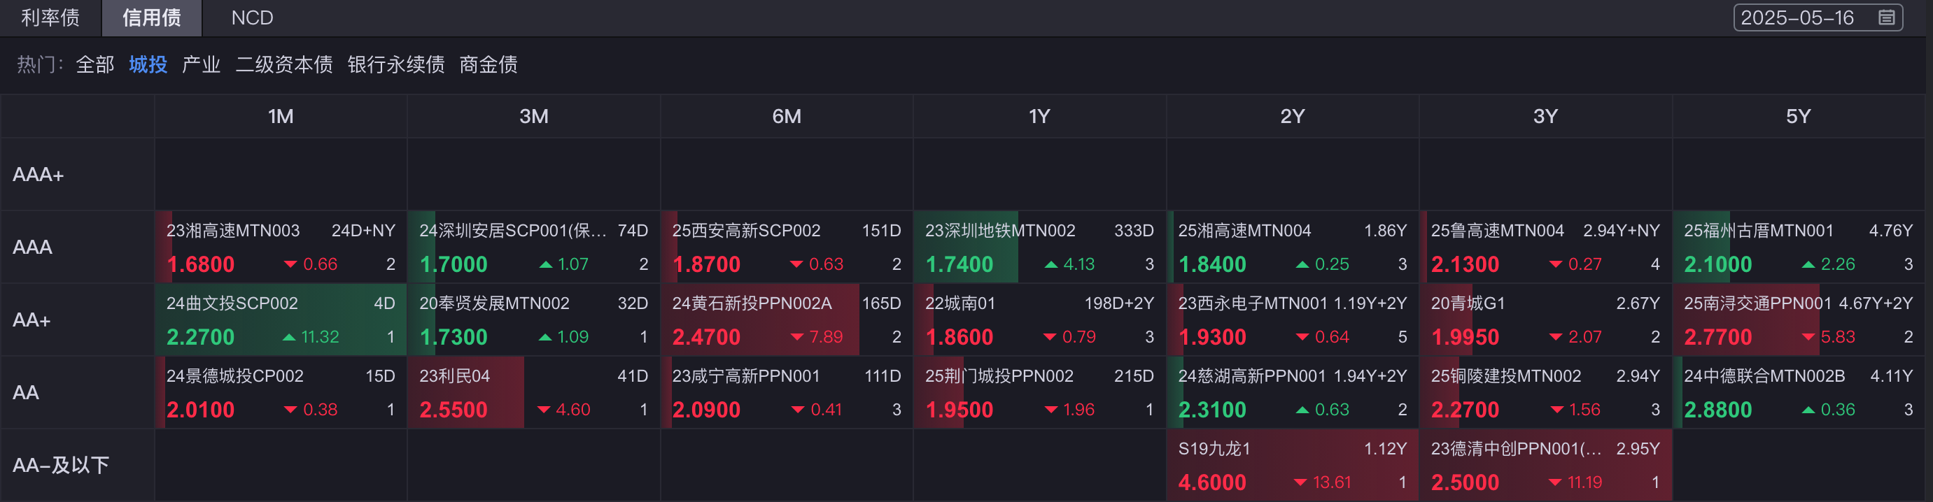Viewport: 1933px width, 502px height.
Task: Click the 2025-05-16 date field
Action: click(1818, 18)
